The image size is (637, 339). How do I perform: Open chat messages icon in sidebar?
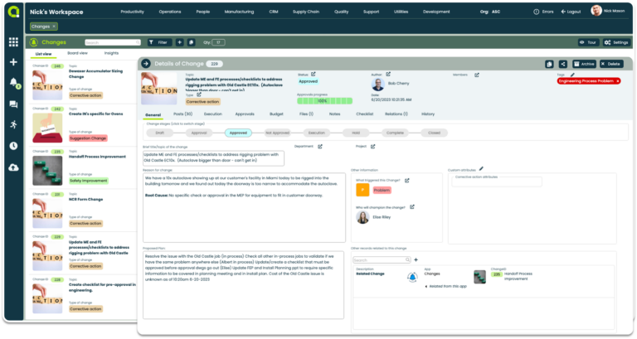click(x=13, y=104)
